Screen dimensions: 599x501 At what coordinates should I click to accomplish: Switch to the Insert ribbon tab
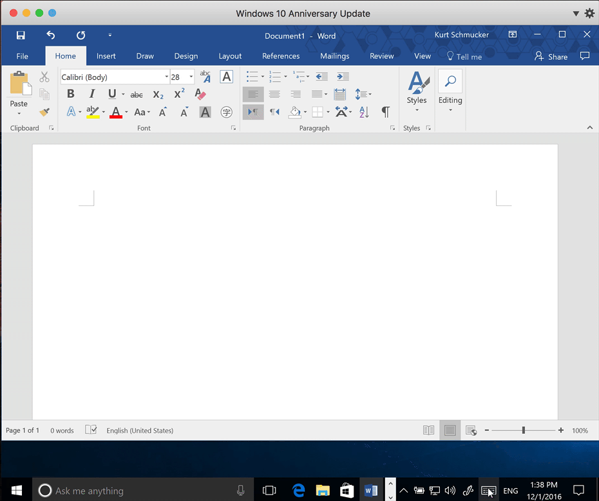pyautogui.click(x=106, y=56)
